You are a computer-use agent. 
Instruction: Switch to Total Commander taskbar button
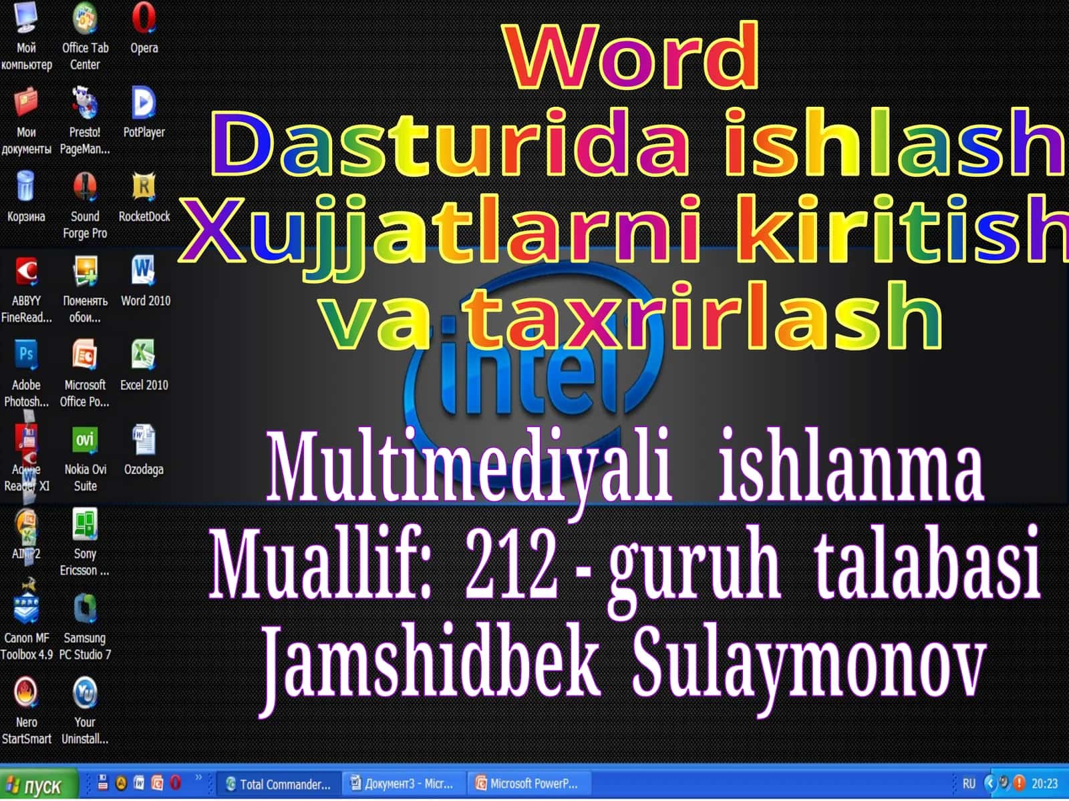point(279,784)
